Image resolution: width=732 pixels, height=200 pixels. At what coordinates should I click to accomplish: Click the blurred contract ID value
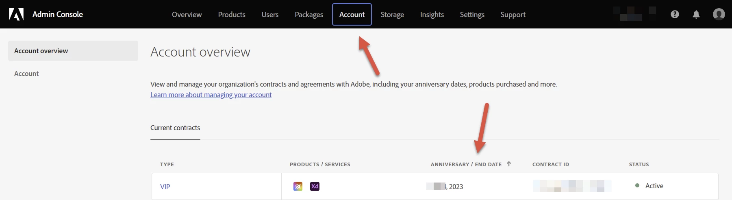572,186
